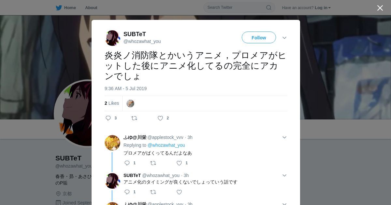Retweet the main SUBTeT tweet
The image size is (391, 205).
(x=134, y=118)
